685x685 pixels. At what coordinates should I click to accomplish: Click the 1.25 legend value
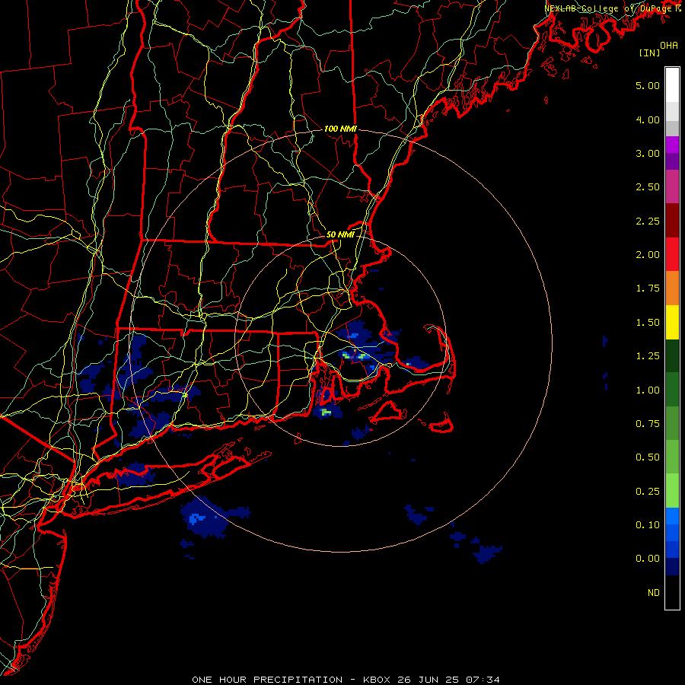click(648, 356)
